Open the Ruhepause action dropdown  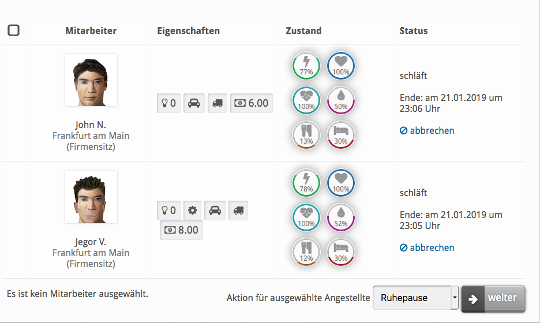click(x=415, y=298)
